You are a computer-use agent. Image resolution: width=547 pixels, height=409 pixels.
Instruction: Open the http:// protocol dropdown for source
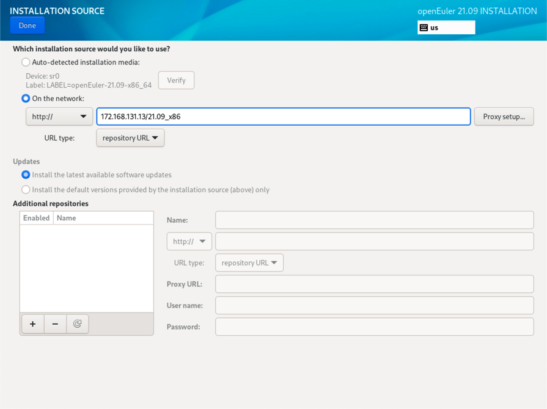[59, 117]
